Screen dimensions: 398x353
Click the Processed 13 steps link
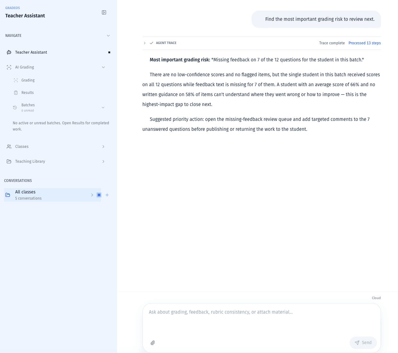[364, 43]
